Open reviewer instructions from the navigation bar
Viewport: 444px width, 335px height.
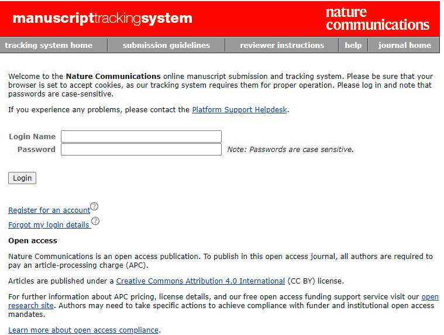pyautogui.click(x=281, y=45)
